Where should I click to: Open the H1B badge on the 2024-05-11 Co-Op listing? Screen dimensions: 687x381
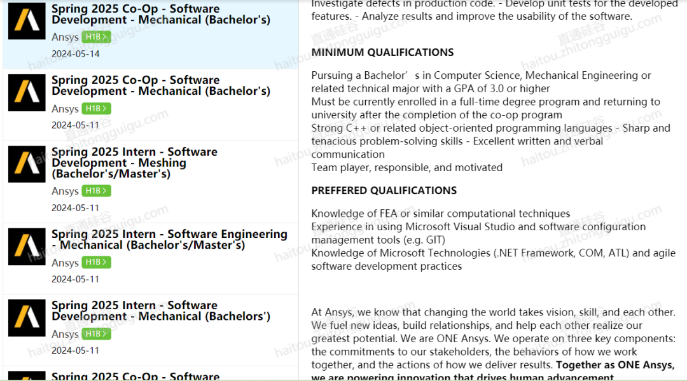97,108
